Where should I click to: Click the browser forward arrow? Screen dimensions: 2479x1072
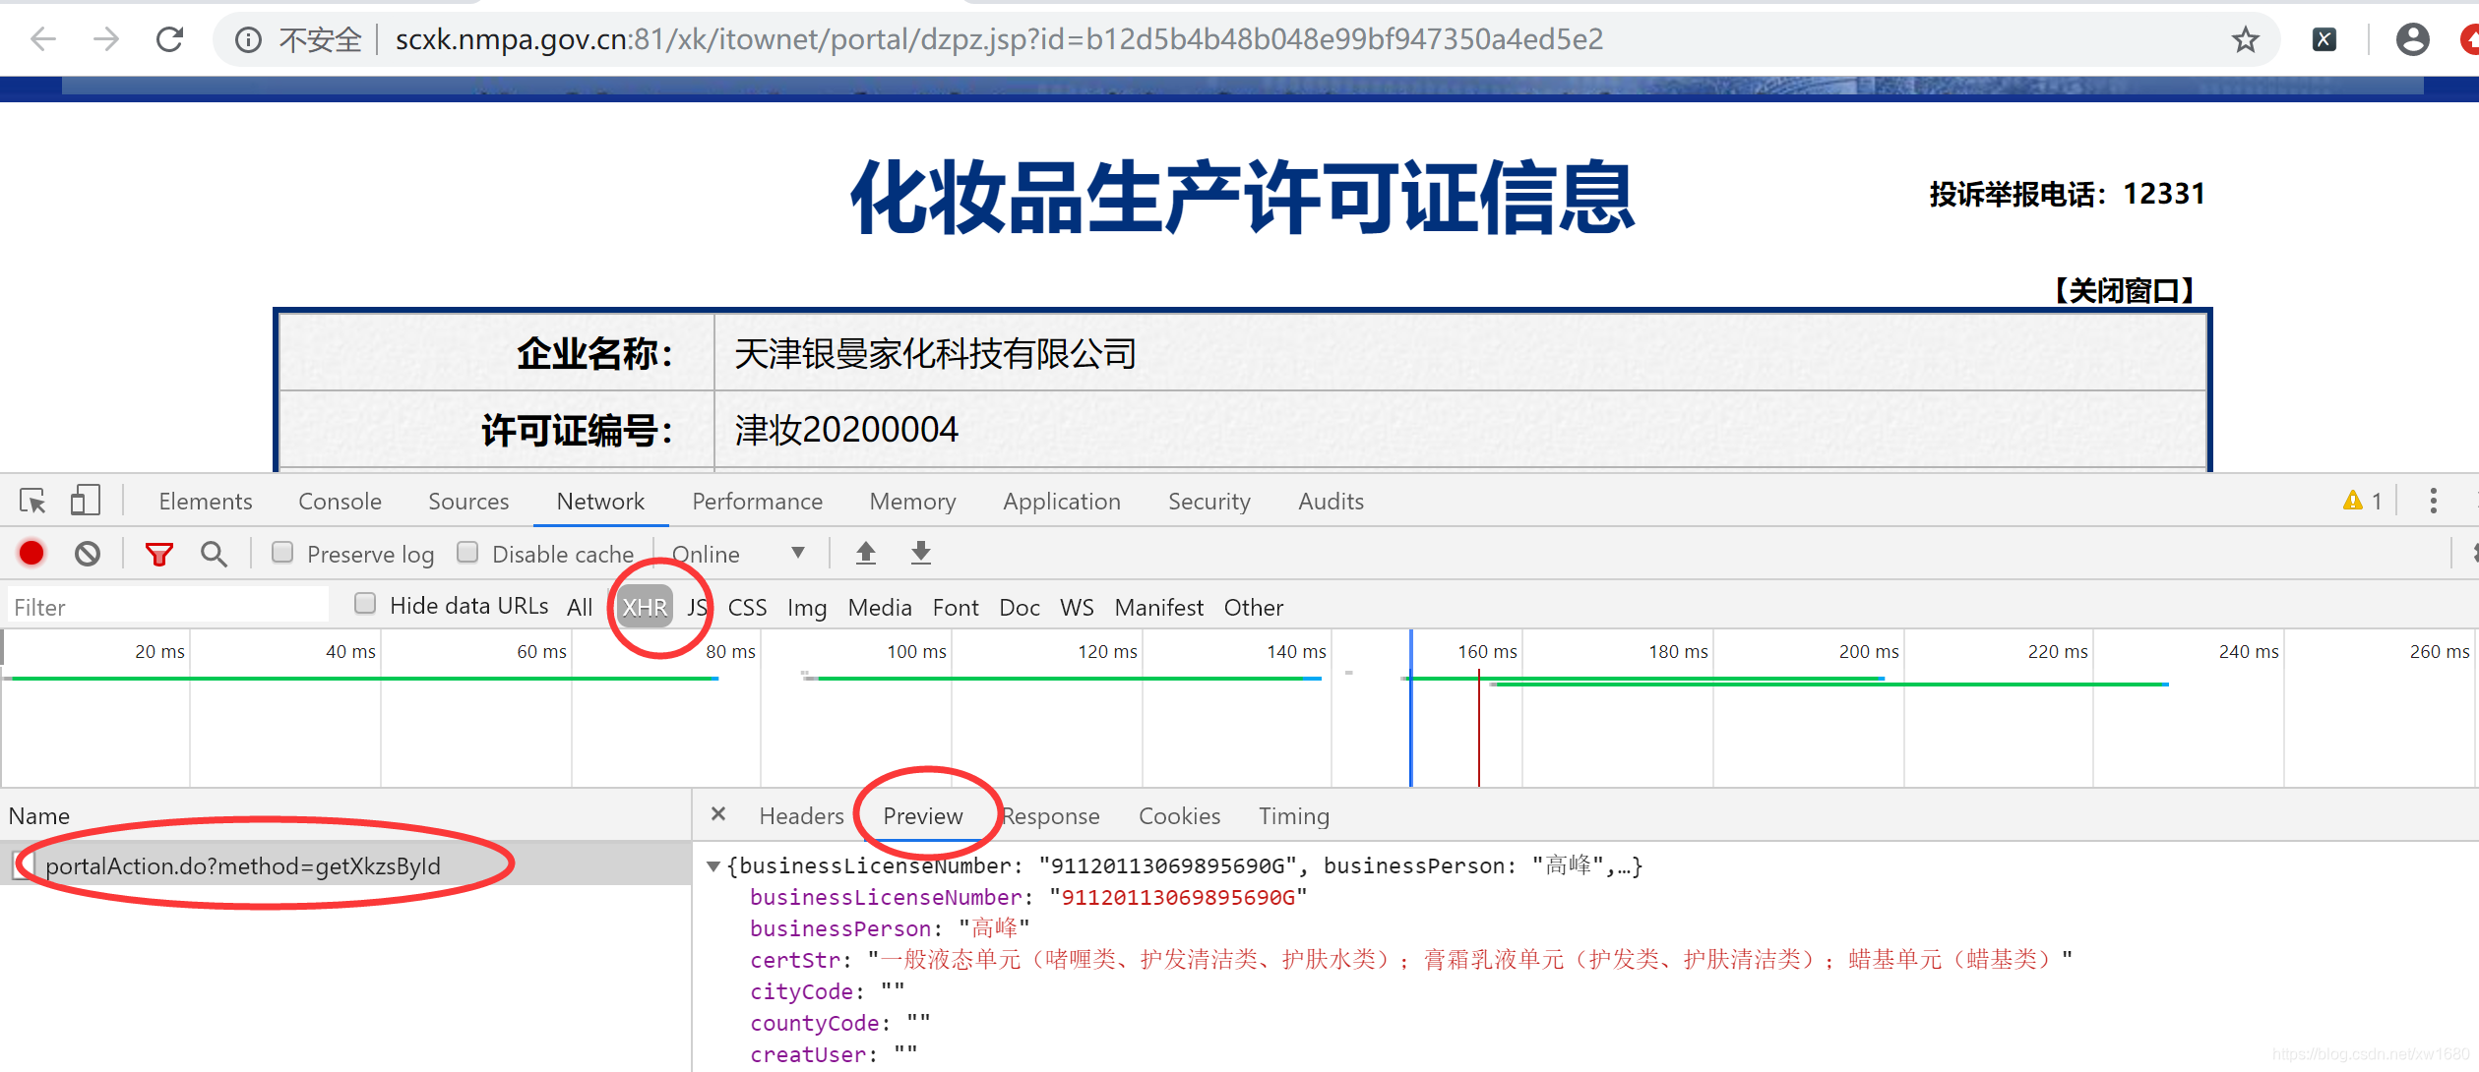point(106,39)
